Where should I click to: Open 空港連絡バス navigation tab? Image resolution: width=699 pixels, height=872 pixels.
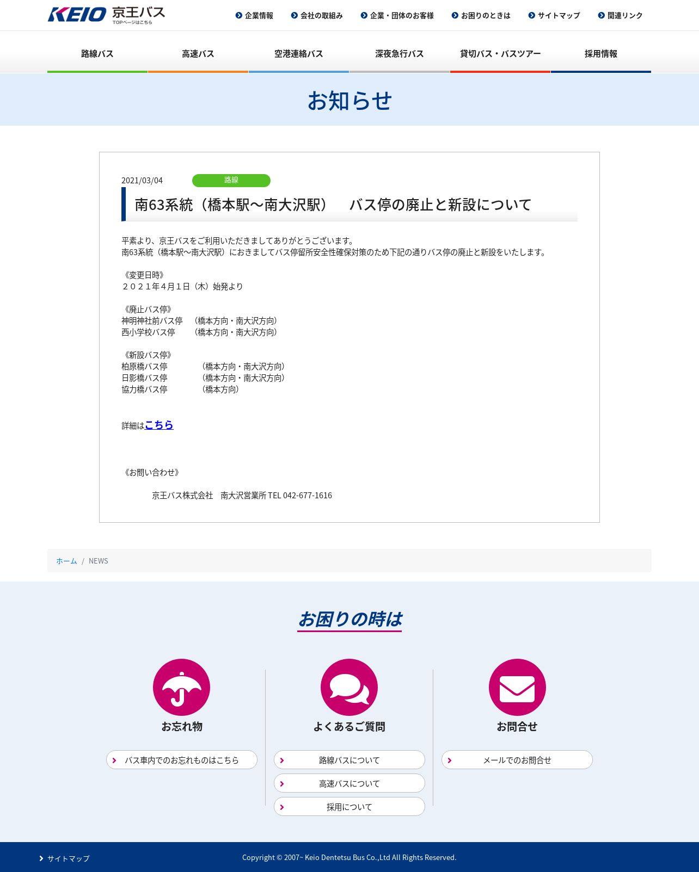click(x=299, y=53)
